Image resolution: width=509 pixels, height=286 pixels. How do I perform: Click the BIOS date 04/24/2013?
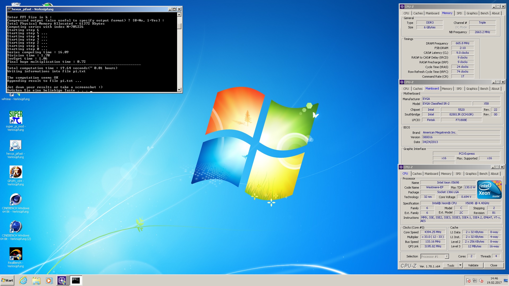tap(461, 142)
